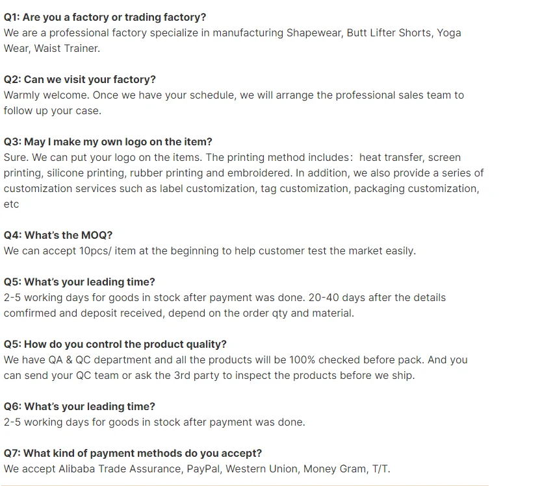This screenshot has width=553, height=486.
Task: Click the answer line starting with 'Warmly welcome'
Action: click(233, 95)
